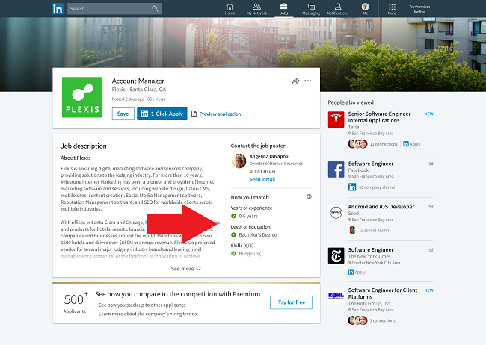Click the Send InMail link
This screenshot has height=345, width=486.
point(262,179)
